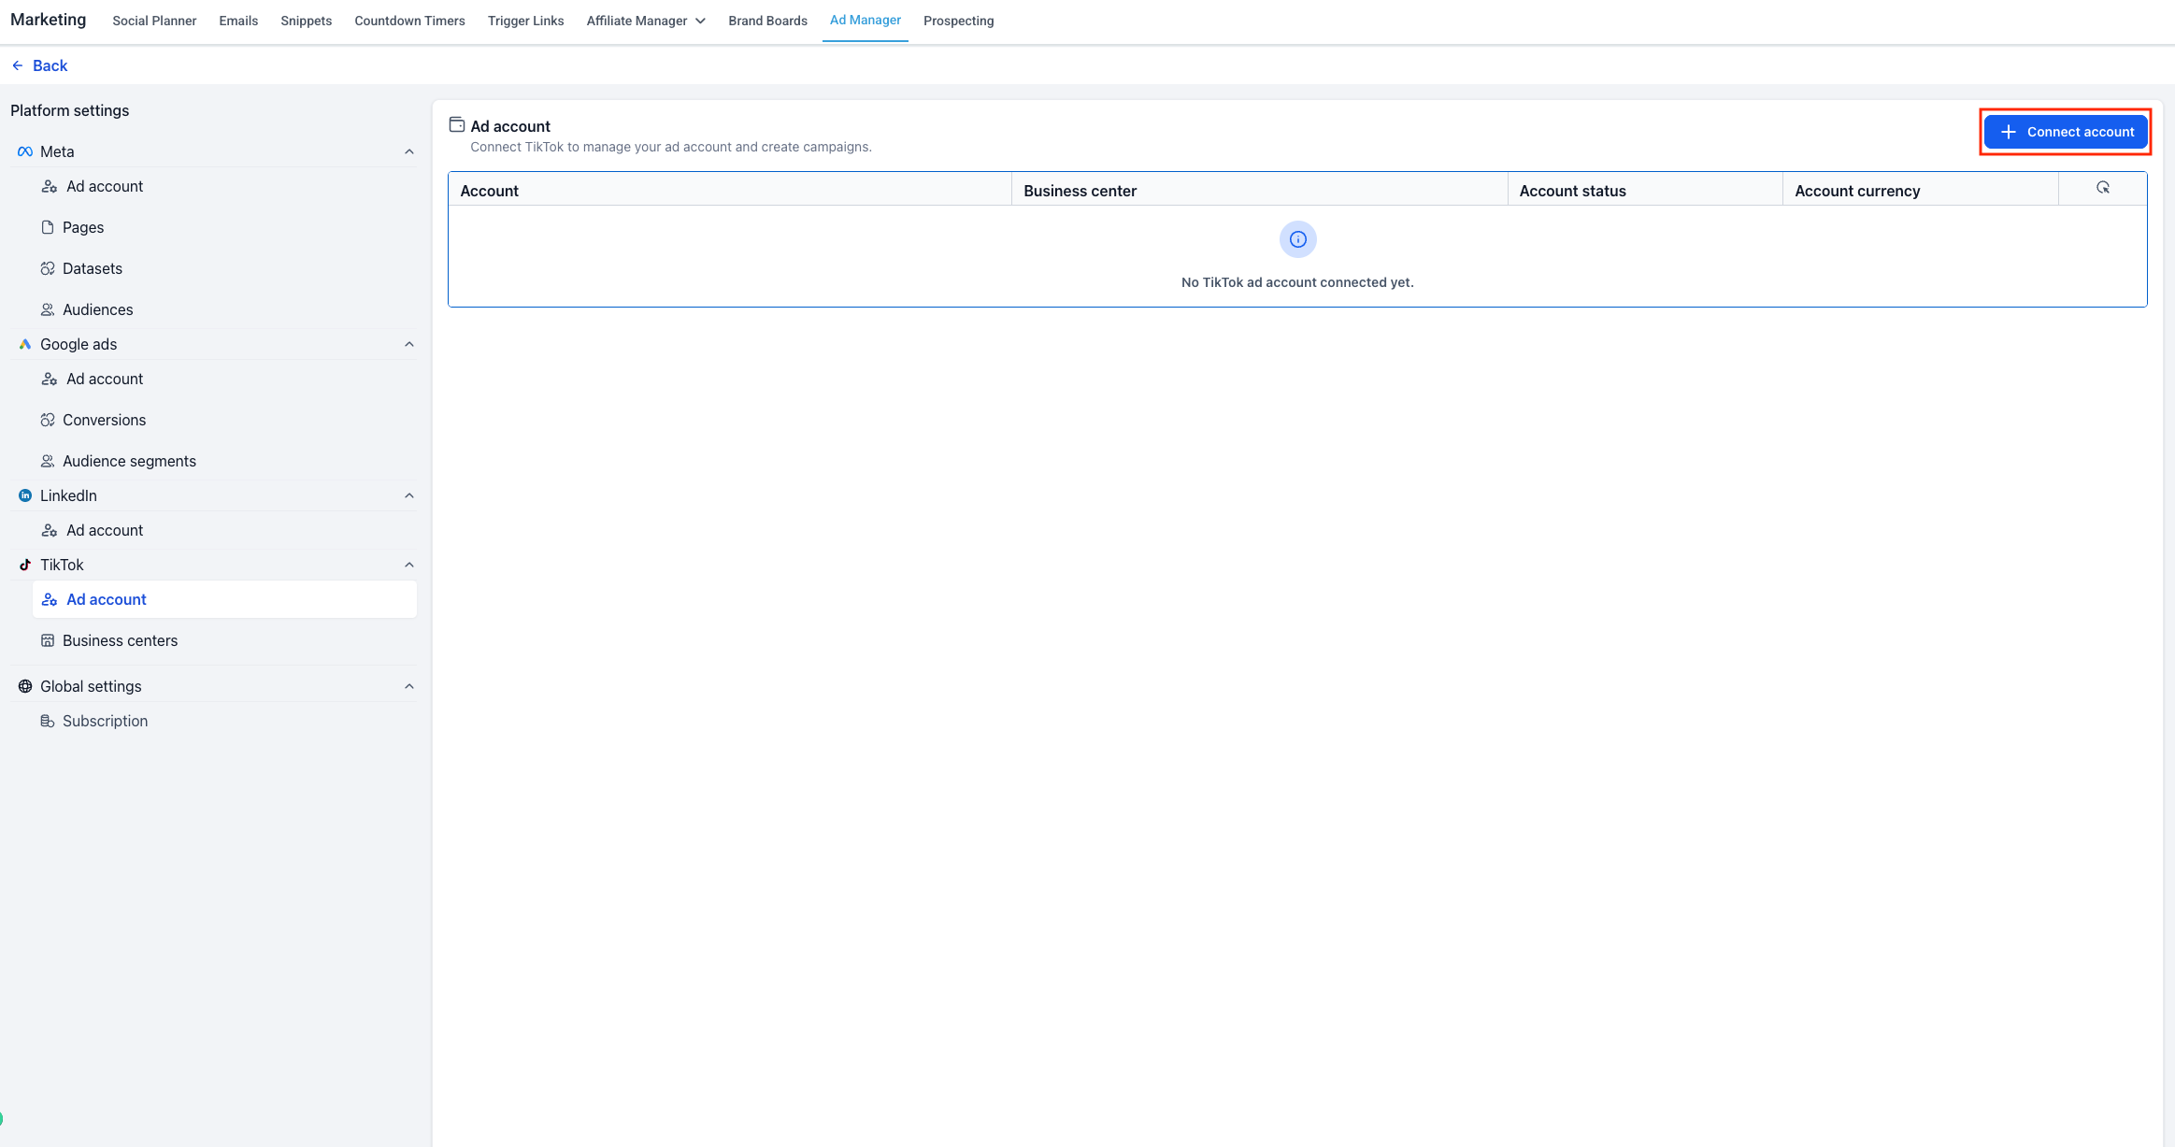Image resolution: width=2175 pixels, height=1147 pixels.
Task: Collapse the LinkedIn section chevron
Action: [x=408, y=495]
